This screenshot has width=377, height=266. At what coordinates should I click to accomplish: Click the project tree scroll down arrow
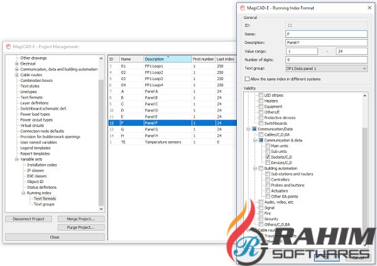101,209
